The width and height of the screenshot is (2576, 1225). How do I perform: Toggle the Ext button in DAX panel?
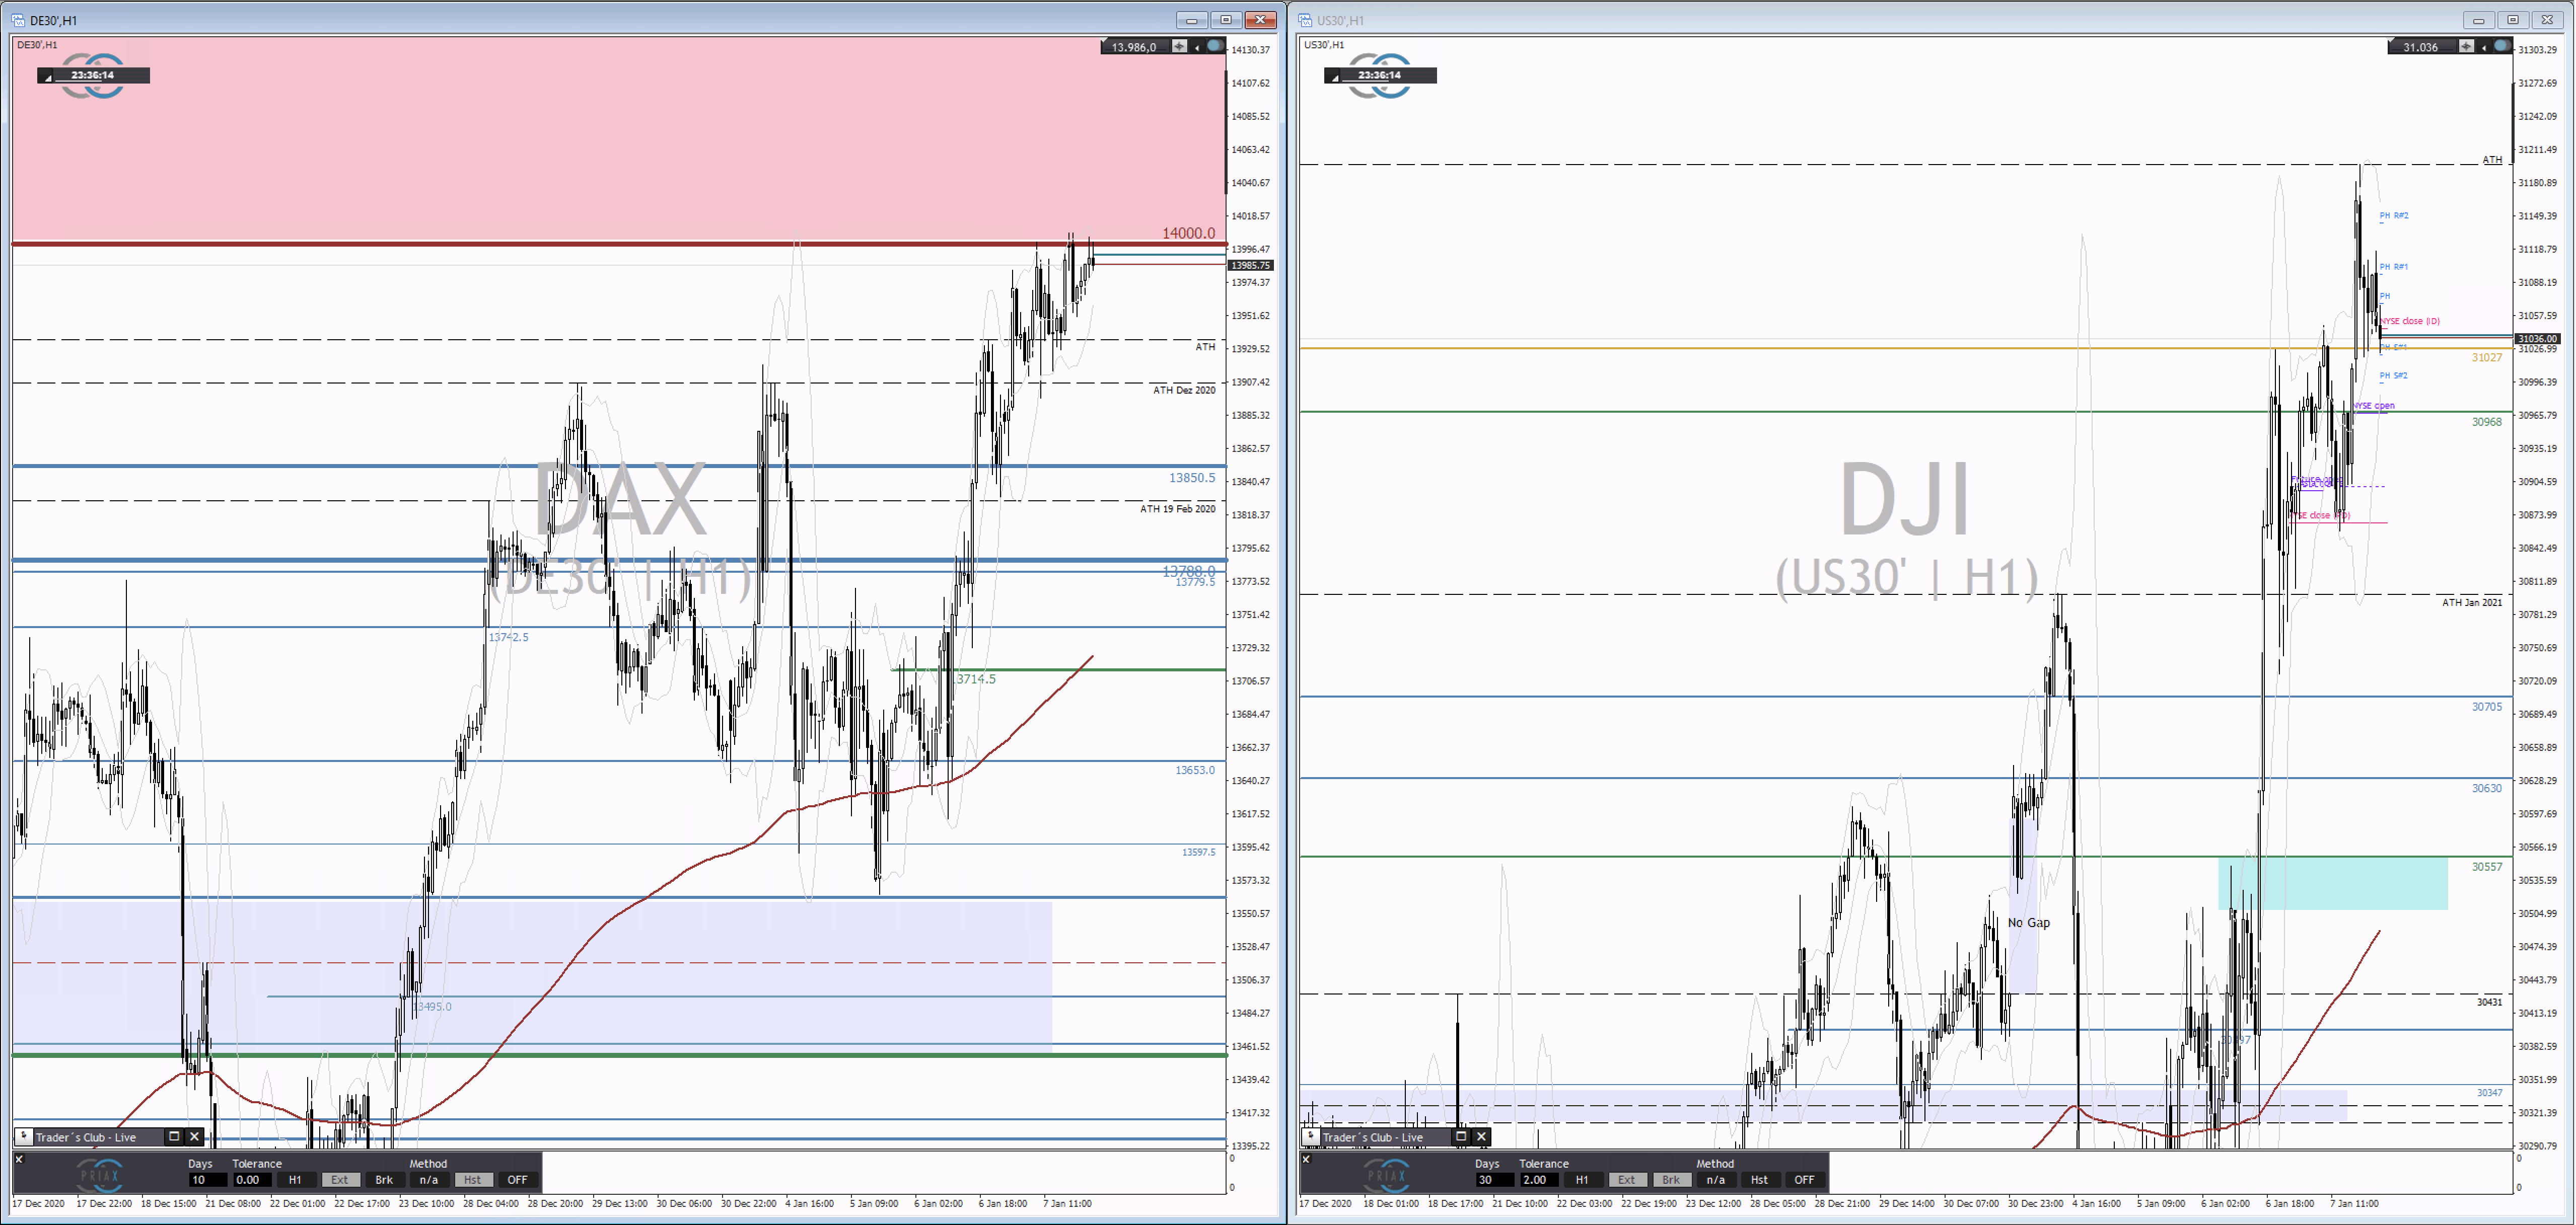tap(340, 1180)
